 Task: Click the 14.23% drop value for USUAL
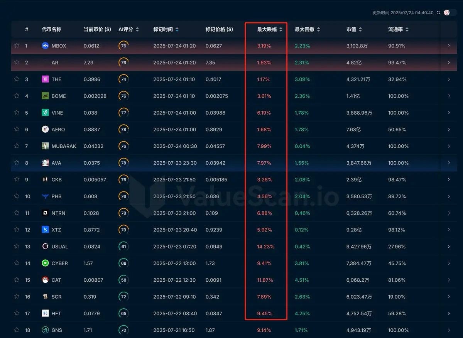pos(265,247)
